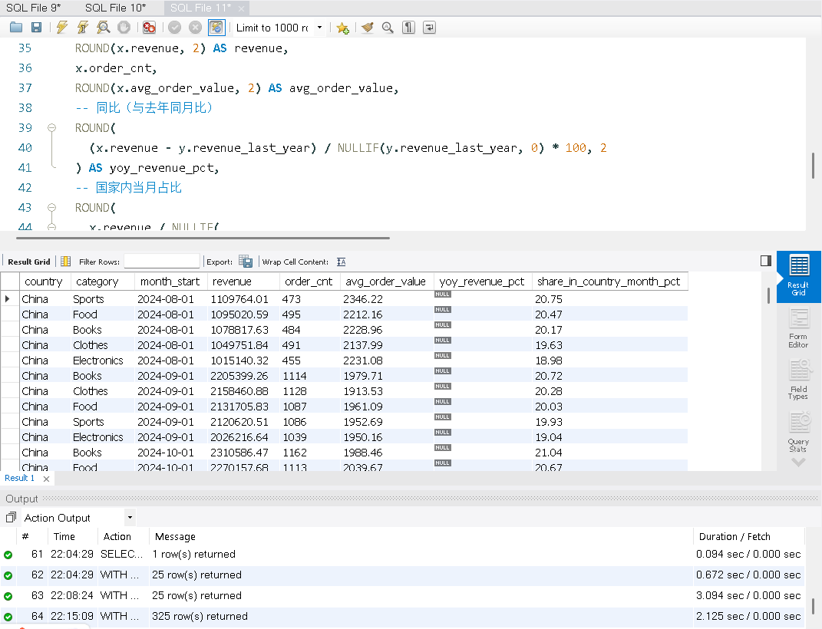Toggle autocommit mode button
The width and height of the screenshot is (822, 629).
click(216, 28)
